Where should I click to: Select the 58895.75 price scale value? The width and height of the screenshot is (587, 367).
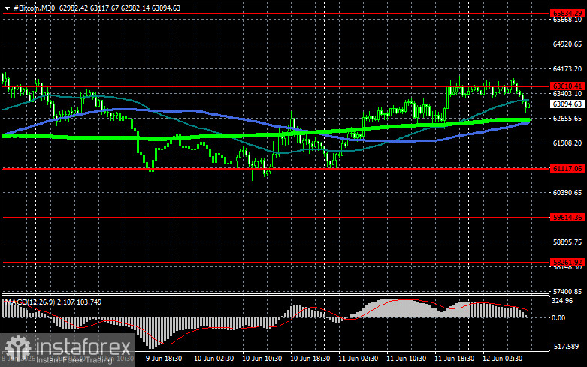pos(567,242)
